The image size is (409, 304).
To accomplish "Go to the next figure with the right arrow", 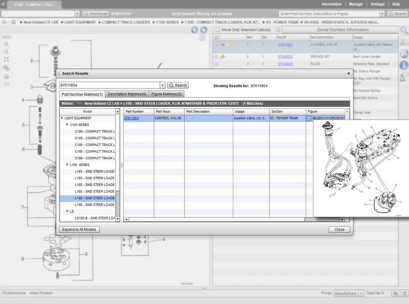I will pyautogui.click(x=203, y=30).
